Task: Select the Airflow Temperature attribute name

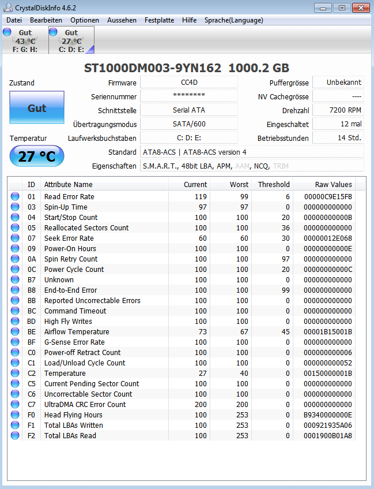Action: [77, 332]
